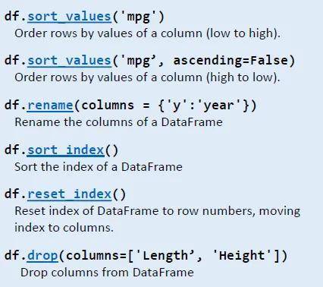Click the ascending=False argument text

tap(230, 61)
